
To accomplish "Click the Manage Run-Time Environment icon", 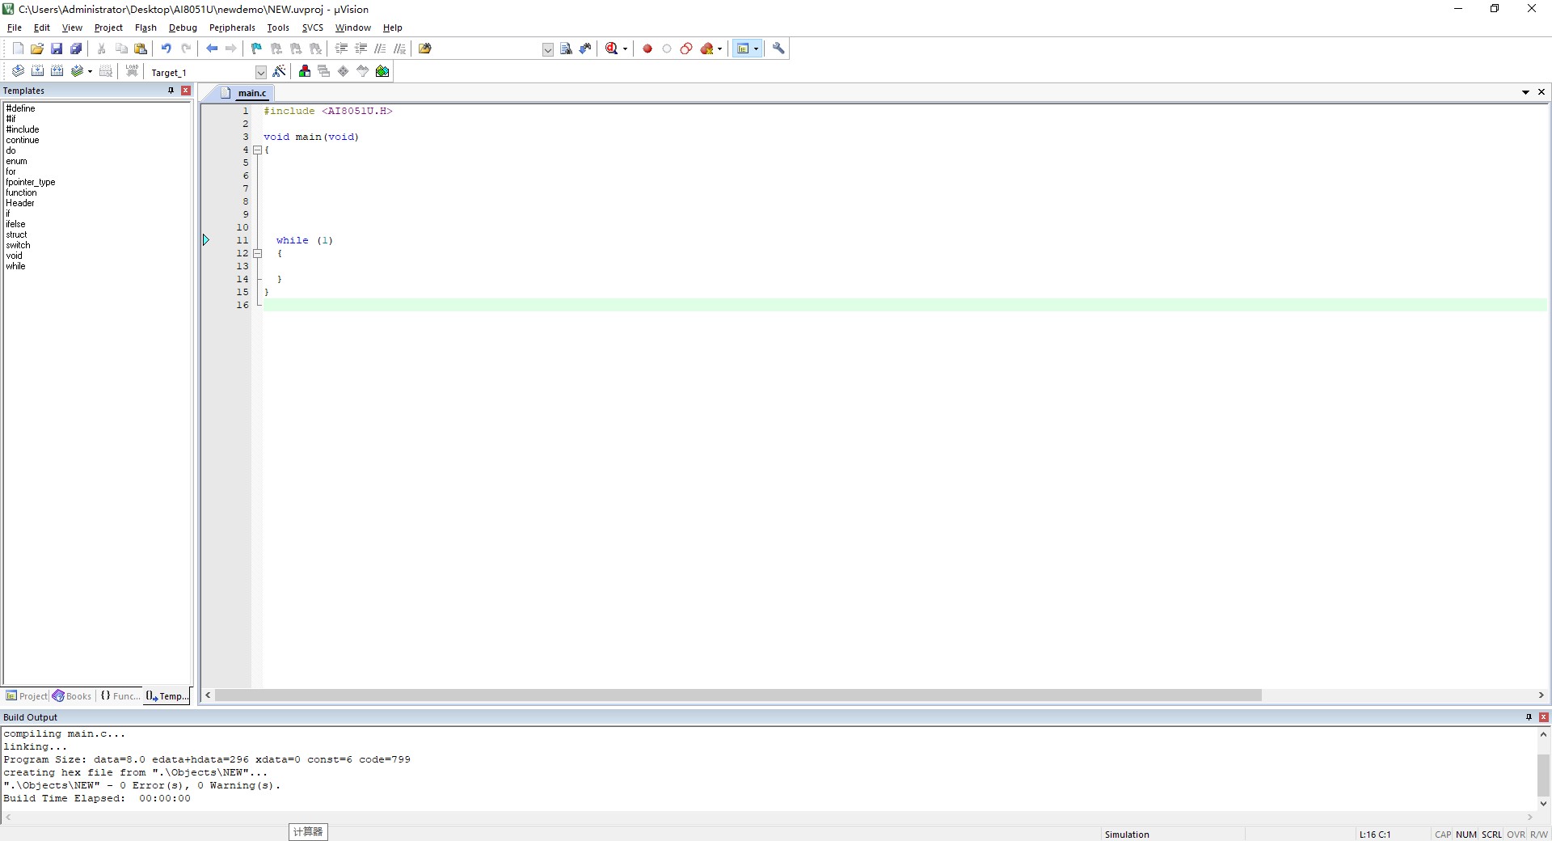I will (382, 71).
